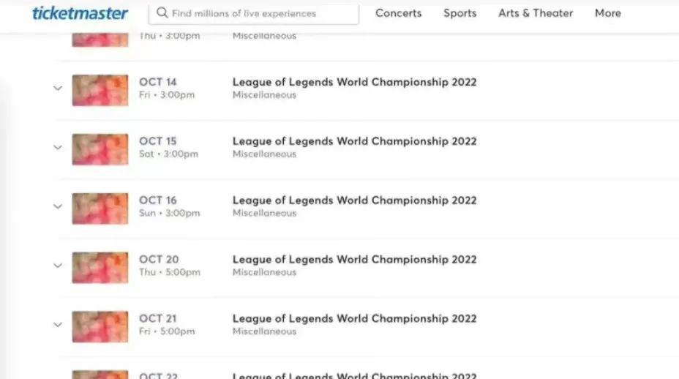This screenshot has height=379, width=679.
Task: Click the Ticketmaster logo
Action: 80,13
